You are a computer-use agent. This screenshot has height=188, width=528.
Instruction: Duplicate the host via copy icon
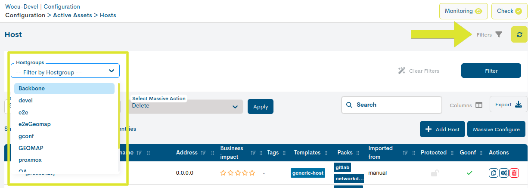494,173
